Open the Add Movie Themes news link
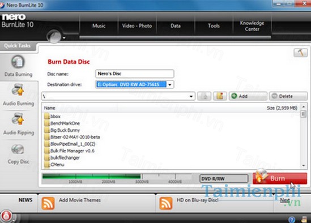 coord(80,200)
